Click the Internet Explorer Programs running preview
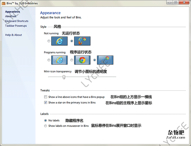Screen dimensions: 191x146 [x=59, y=60]
